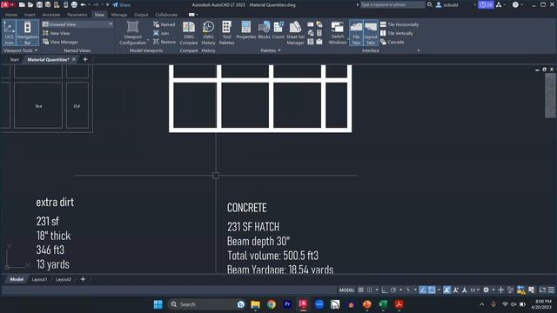Image resolution: width=557 pixels, height=313 pixels.
Task: Click the Undo arrow icon
Action: [x=84, y=4]
